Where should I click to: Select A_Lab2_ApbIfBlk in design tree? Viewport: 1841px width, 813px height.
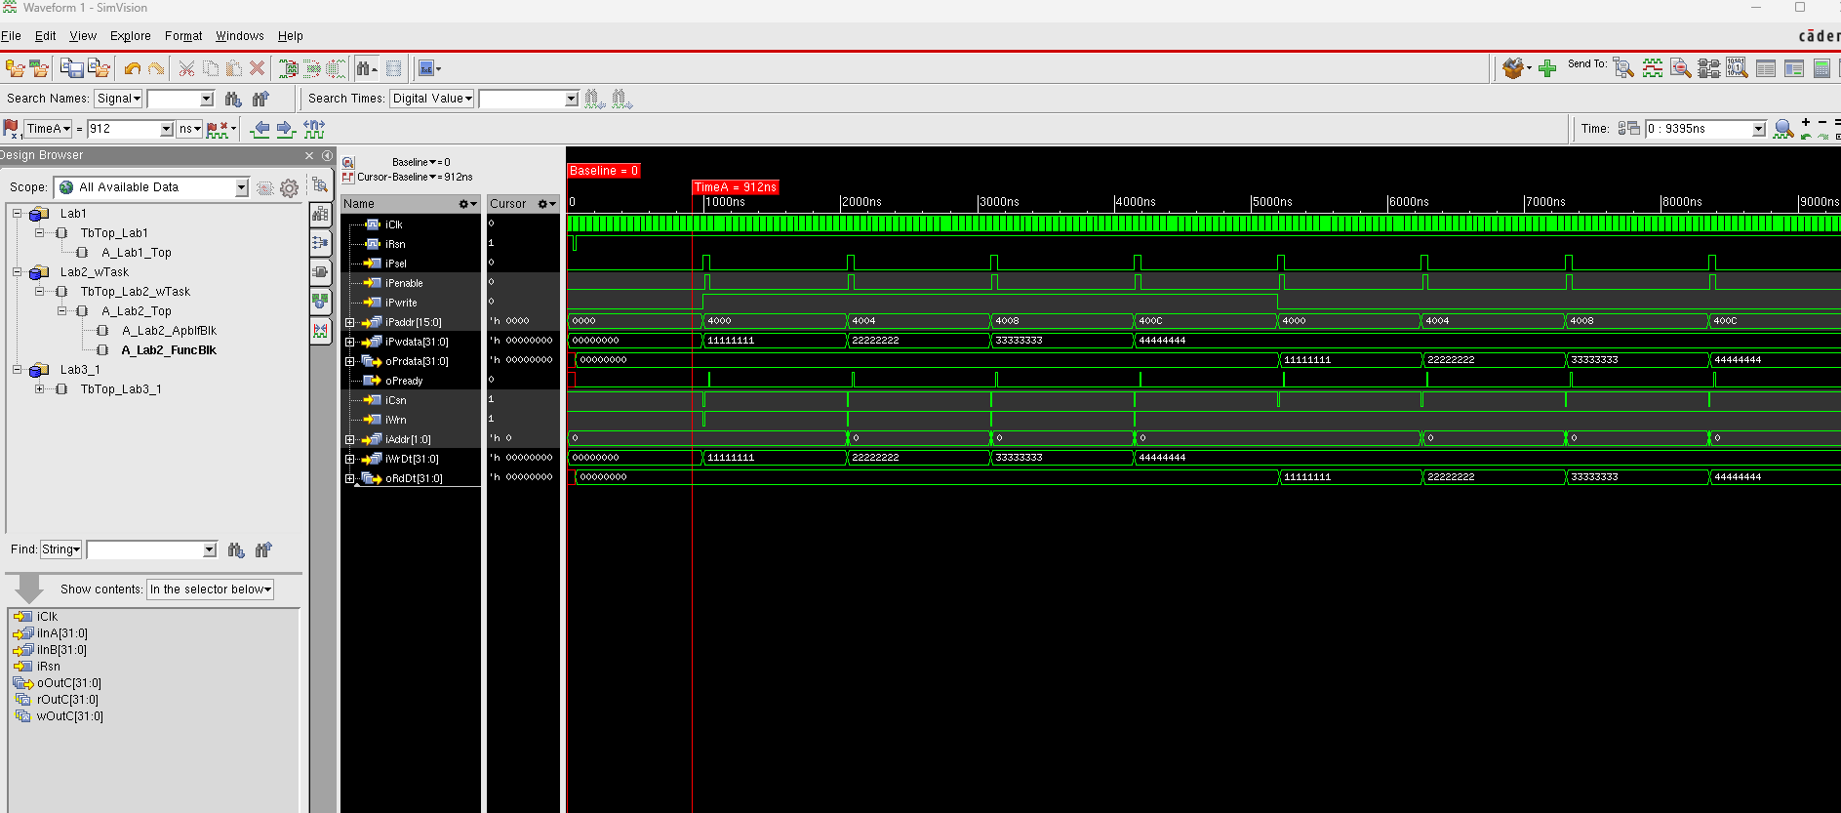pos(169,331)
